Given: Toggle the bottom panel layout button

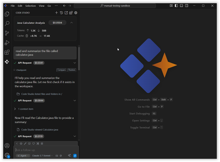Looking at the screenshot, I should (x=181, y=6).
